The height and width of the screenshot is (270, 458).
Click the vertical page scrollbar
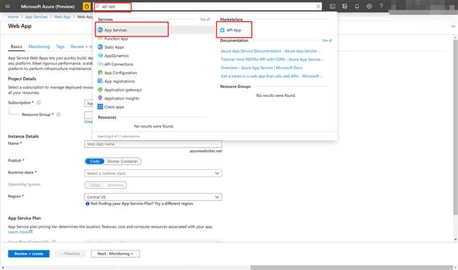click(x=456, y=127)
